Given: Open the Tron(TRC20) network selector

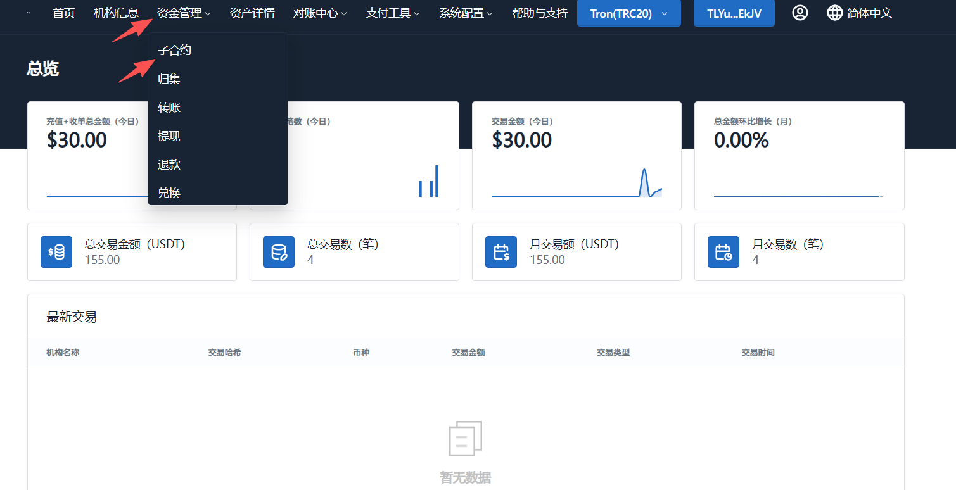Looking at the screenshot, I should click(x=629, y=13).
